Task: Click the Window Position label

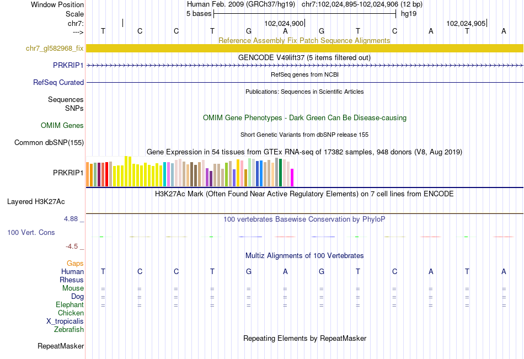Action: click(x=57, y=4)
